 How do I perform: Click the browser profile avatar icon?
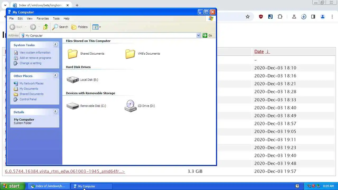click(x=323, y=17)
